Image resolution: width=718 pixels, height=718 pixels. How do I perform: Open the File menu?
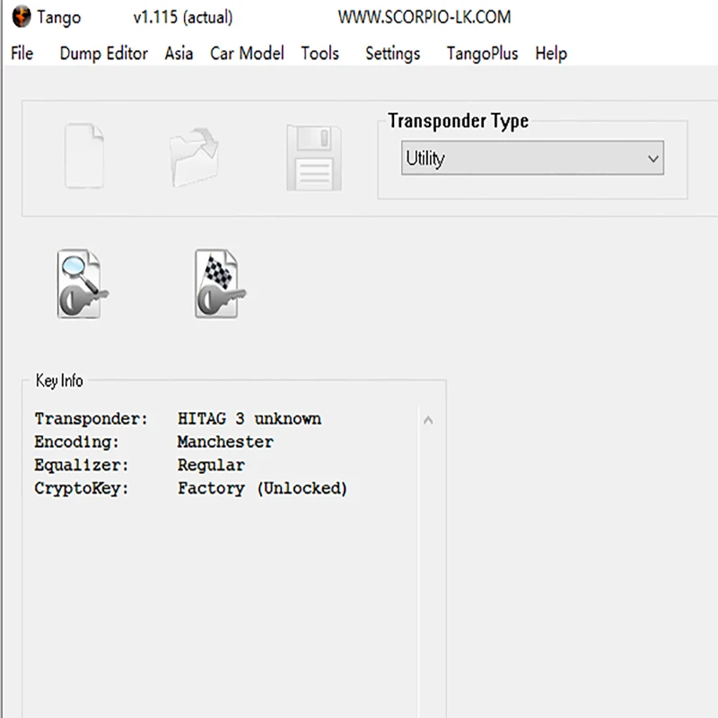22,53
